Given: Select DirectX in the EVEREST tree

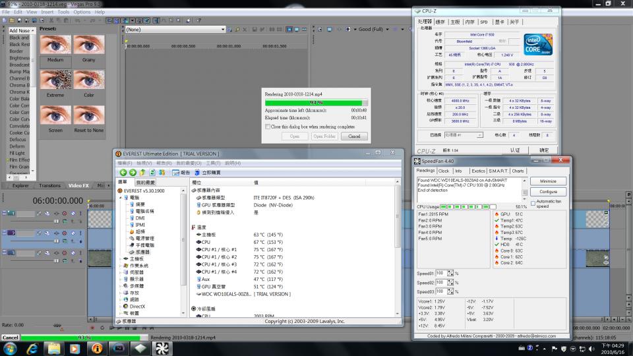Looking at the screenshot, I should click(x=136, y=307).
